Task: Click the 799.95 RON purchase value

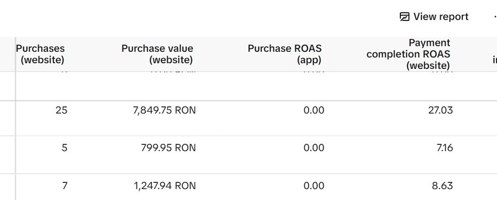Action: pos(168,148)
